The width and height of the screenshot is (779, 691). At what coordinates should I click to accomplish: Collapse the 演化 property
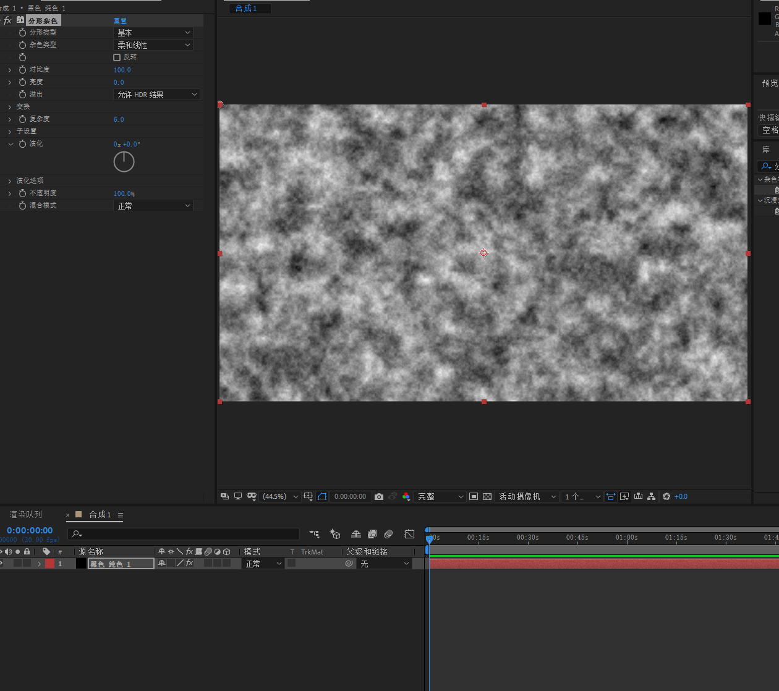coord(10,144)
